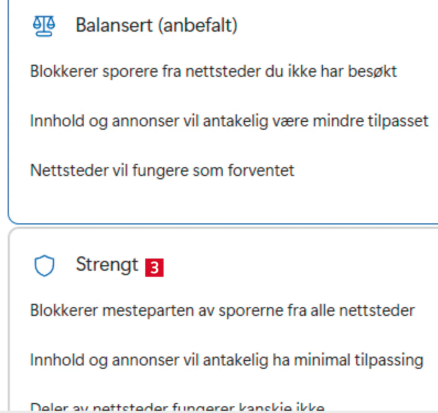This screenshot has width=438, height=413.
Task: Click the partially hidden "Deler av nettsteder" line
Action: tap(177, 407)
